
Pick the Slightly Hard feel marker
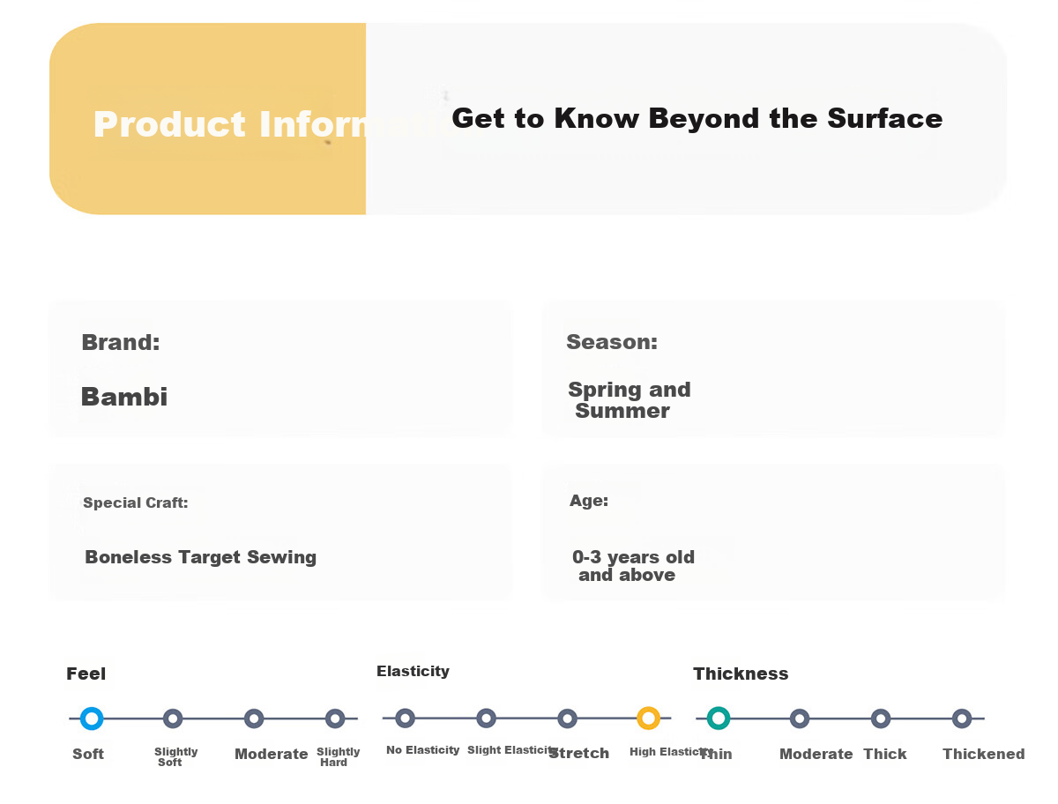[335, 718]
